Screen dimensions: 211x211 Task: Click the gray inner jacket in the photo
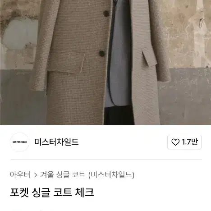tap(118, 60)
